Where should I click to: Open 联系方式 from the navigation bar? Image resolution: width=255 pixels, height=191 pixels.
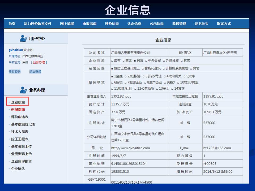pos(224,24)
